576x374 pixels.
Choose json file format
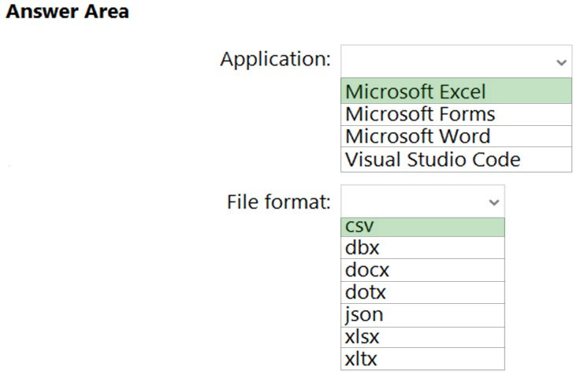click(423, 315)
